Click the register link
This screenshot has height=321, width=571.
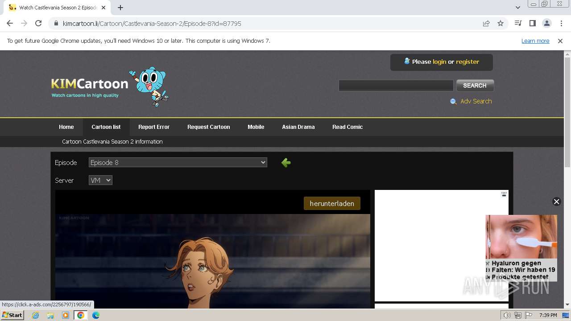click(x=468, y=62)
